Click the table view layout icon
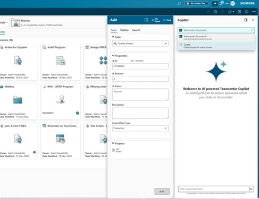Image resolution: width=259 pixels, height=199 pixels. [x=239, y=12]
